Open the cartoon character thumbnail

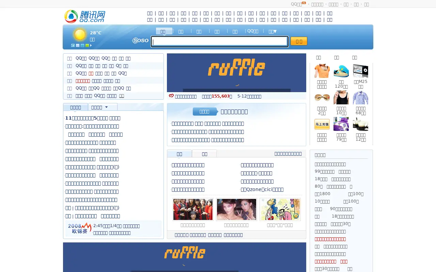click(x=280, y=209)
